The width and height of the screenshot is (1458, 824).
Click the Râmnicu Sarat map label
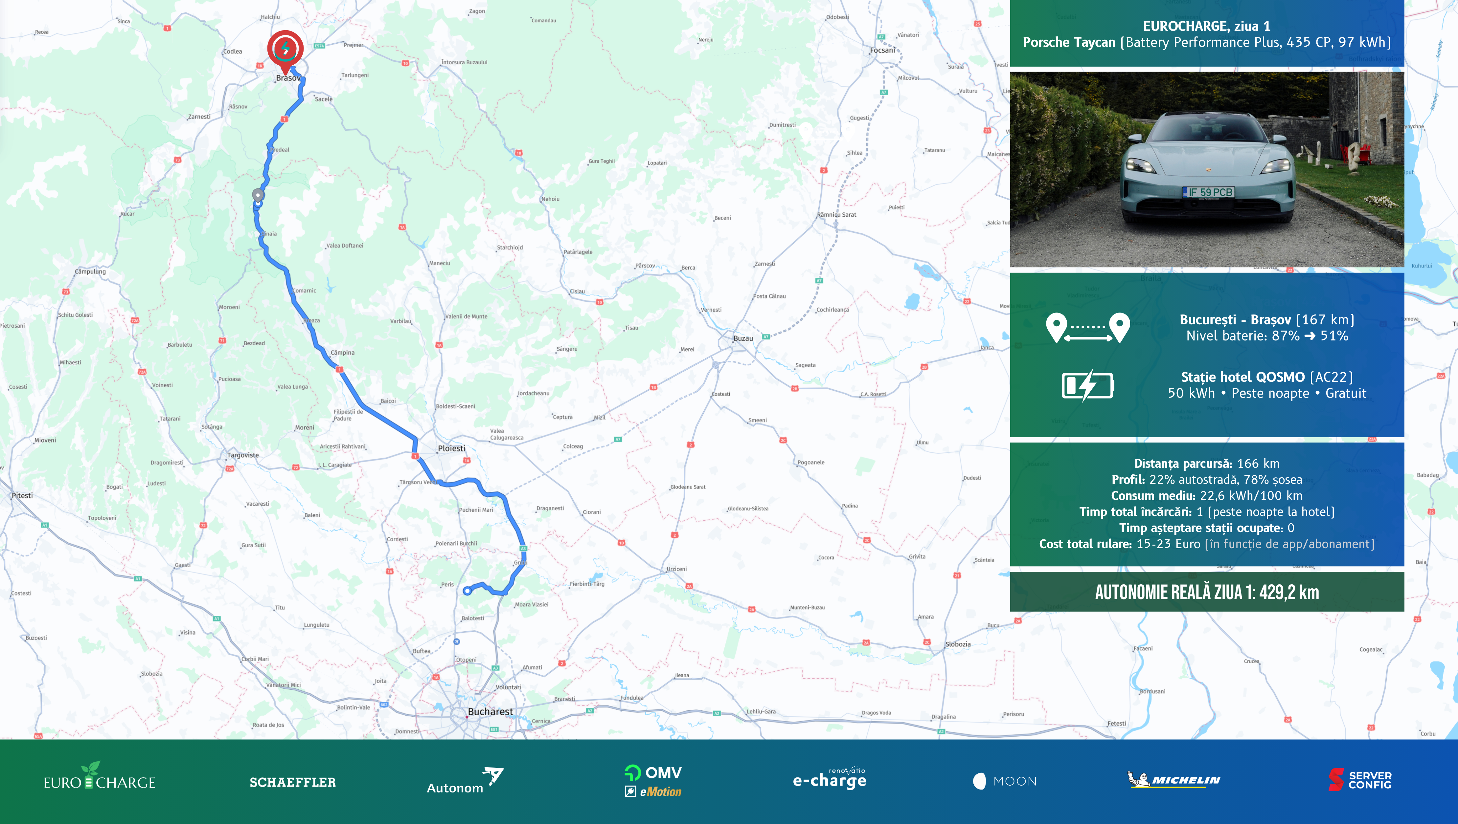coord(836,214)
